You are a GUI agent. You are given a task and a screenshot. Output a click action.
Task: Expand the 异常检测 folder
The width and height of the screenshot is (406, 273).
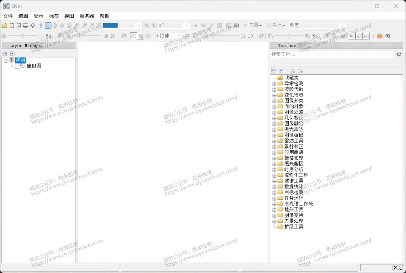point(274,84)
